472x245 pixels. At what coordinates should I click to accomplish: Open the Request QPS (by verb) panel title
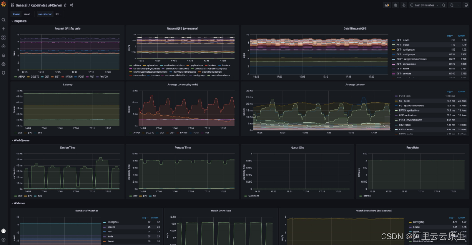pyautogui.click(x=67, y=28)
